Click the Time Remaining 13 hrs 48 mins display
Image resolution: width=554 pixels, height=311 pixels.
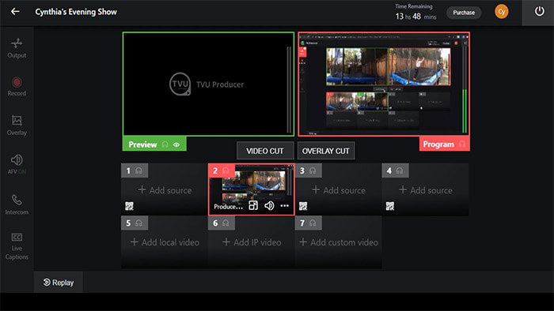coord(415,13)
